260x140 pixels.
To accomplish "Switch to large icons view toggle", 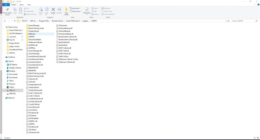I will (258, 138).
